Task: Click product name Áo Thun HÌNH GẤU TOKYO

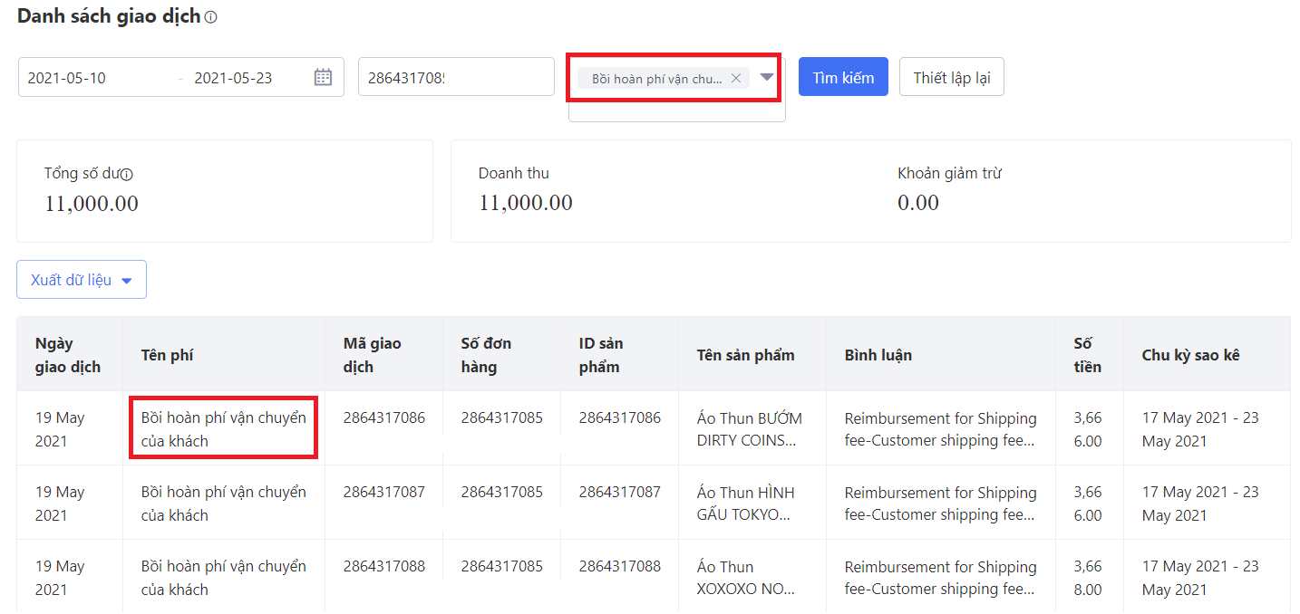Action: [745, 504]
